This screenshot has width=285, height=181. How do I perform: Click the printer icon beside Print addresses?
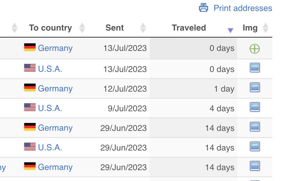pyautogui.click(x=204, y=7)
